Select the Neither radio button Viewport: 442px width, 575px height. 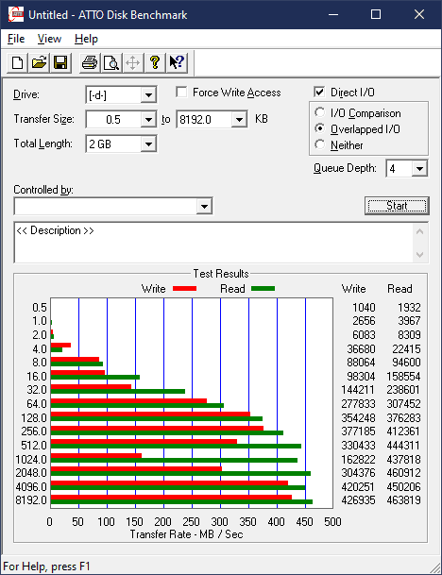point(320,144)
